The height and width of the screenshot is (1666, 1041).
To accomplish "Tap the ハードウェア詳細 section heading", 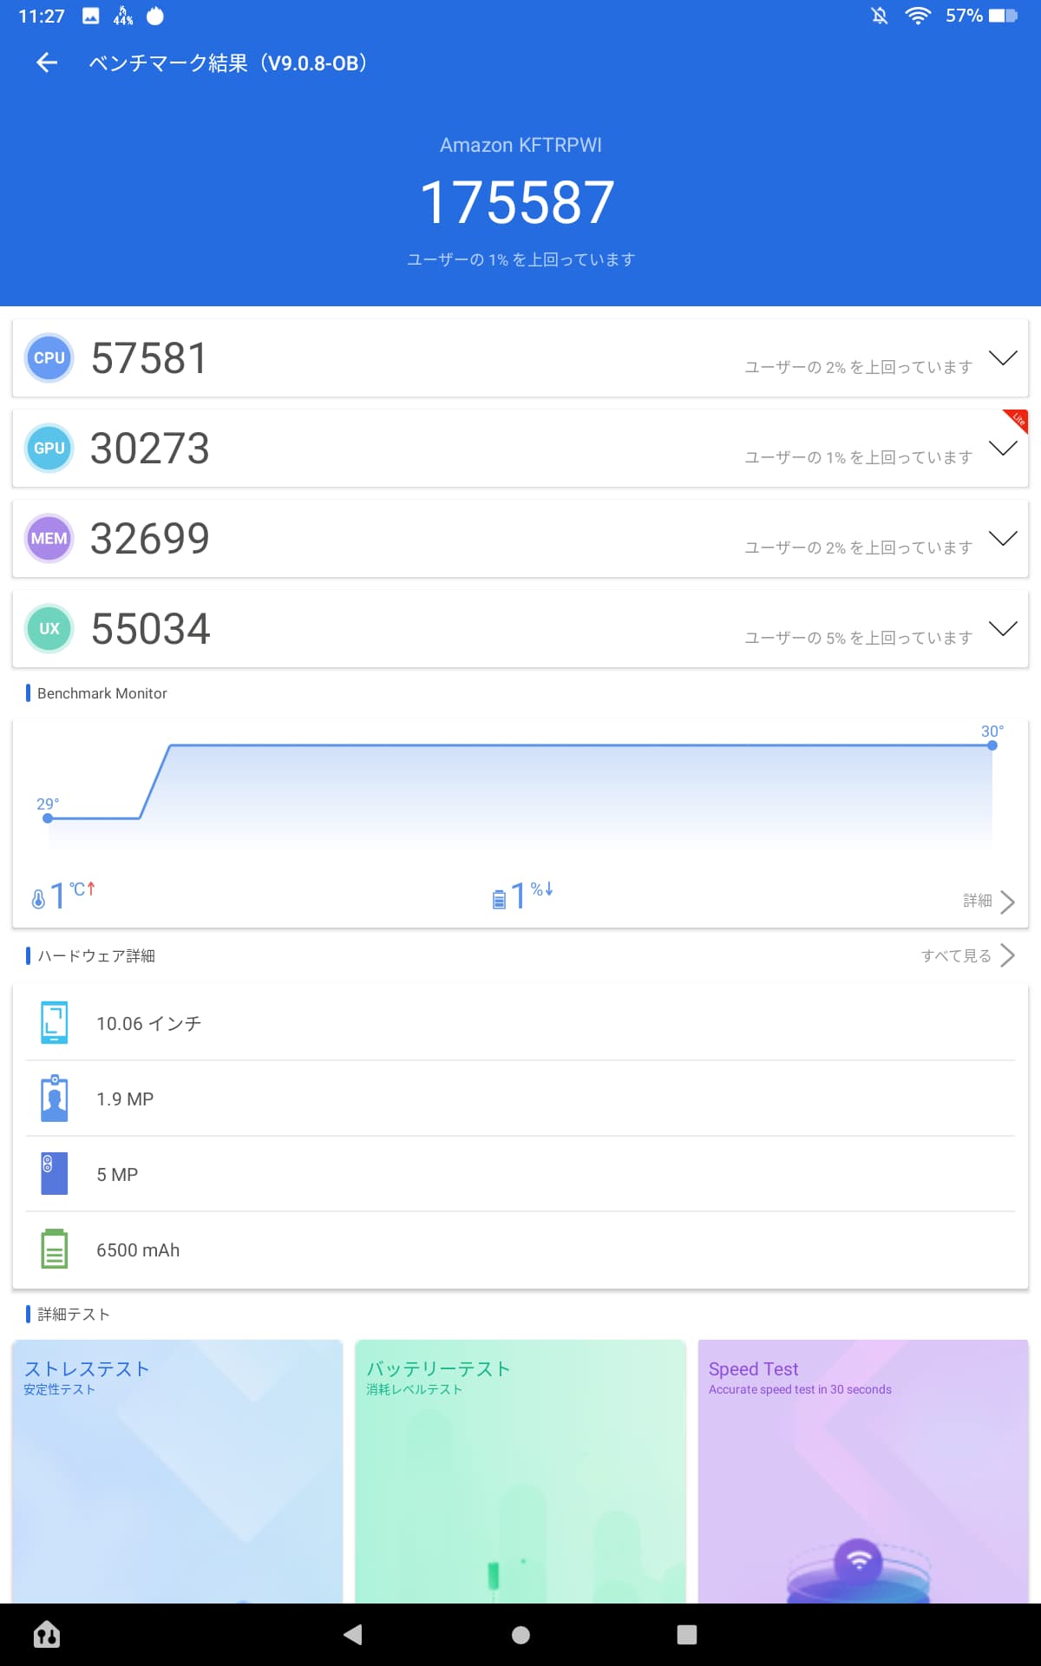I will click(x=96, y=955).
